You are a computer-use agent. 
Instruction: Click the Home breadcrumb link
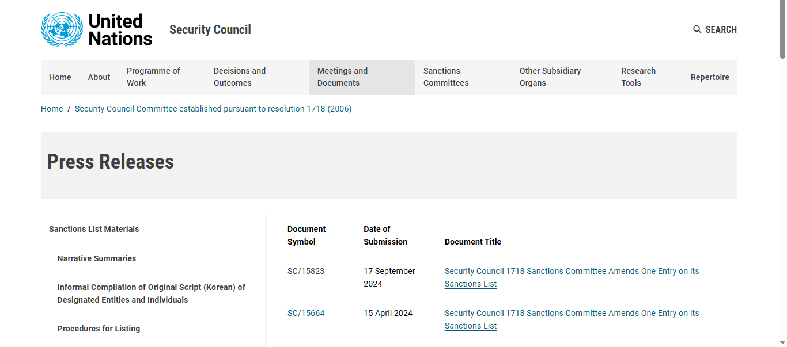(52, 109)
